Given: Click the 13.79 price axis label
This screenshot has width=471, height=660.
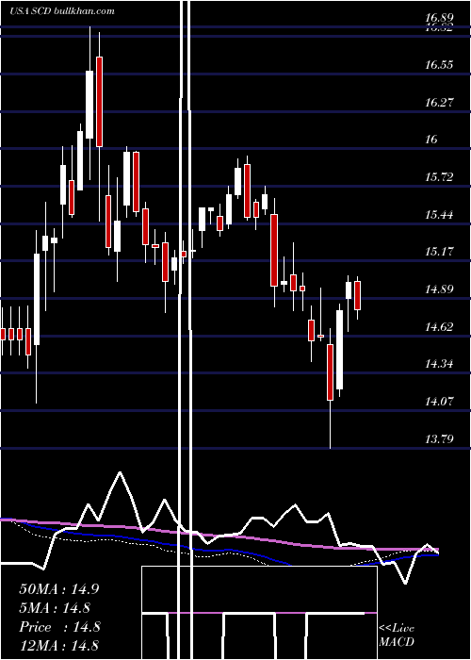Looking at the screenshot, I should point(439,439).
